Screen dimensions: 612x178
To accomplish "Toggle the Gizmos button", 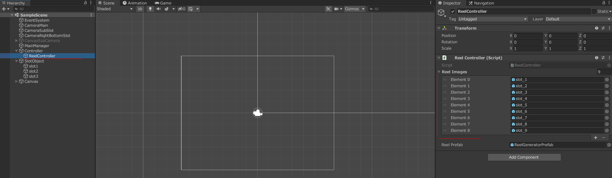I will point(352,9).
